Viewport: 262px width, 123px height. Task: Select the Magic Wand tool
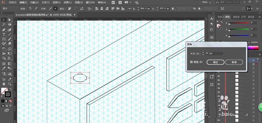pos(4,24)
